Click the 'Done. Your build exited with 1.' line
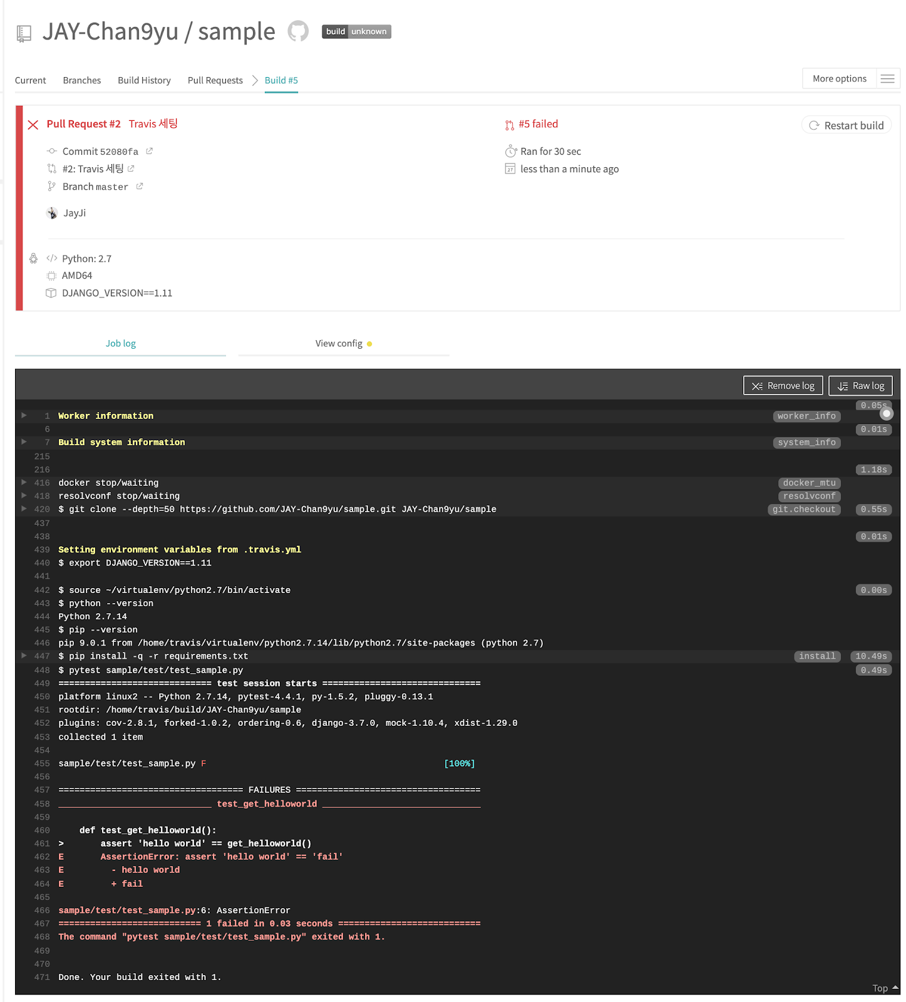This screenshot has height=1002, width=906. tap(140, 977)
